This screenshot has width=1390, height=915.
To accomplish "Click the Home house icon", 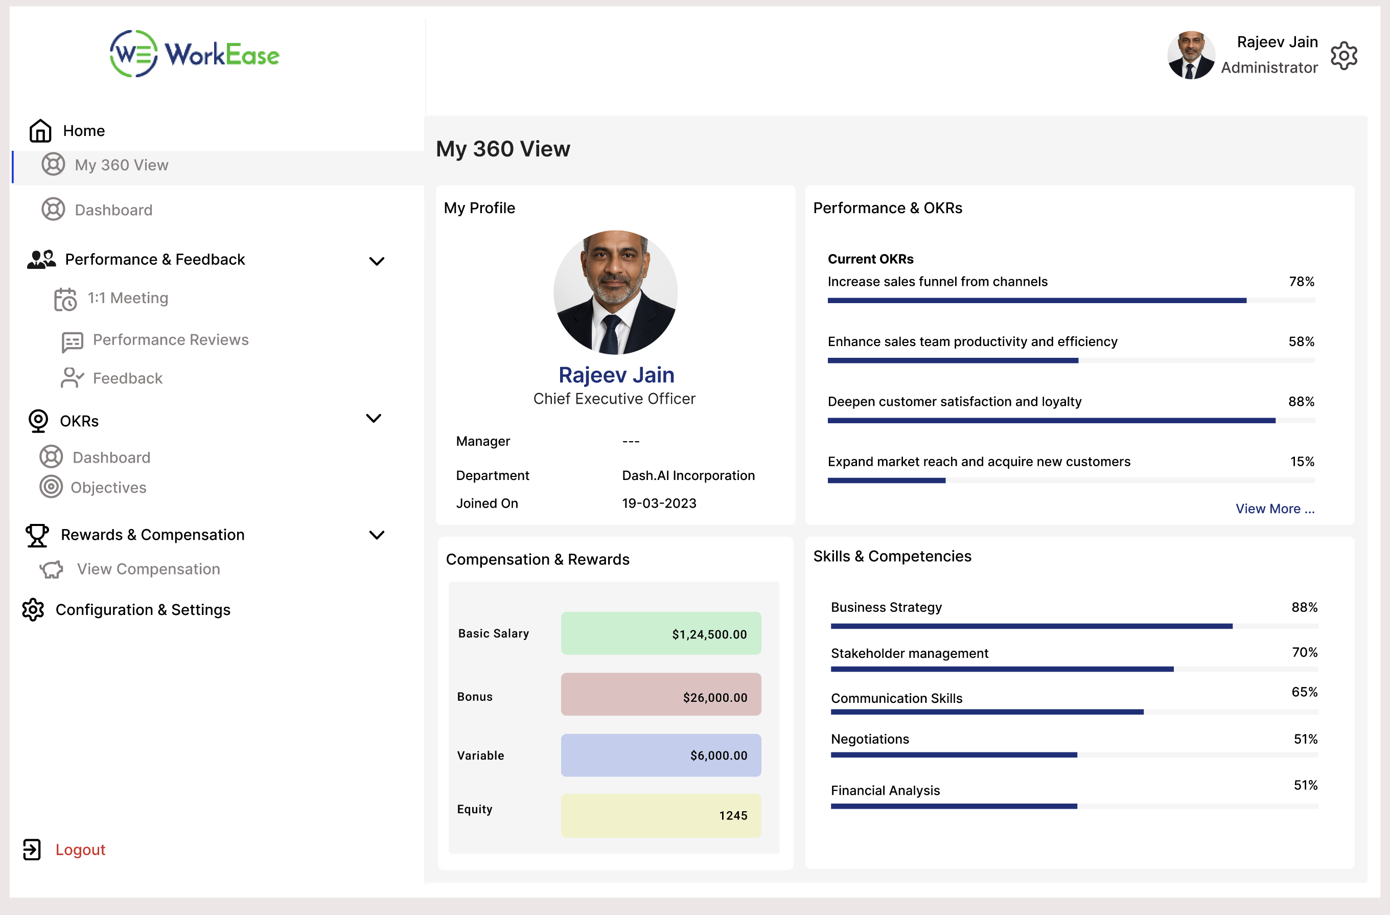I will tap(40, 131).
